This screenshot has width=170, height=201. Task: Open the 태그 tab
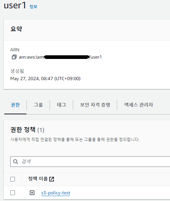coord(62,105)
